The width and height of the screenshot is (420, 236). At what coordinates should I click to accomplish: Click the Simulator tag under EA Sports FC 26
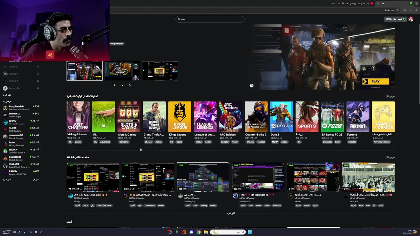(327, 142)
